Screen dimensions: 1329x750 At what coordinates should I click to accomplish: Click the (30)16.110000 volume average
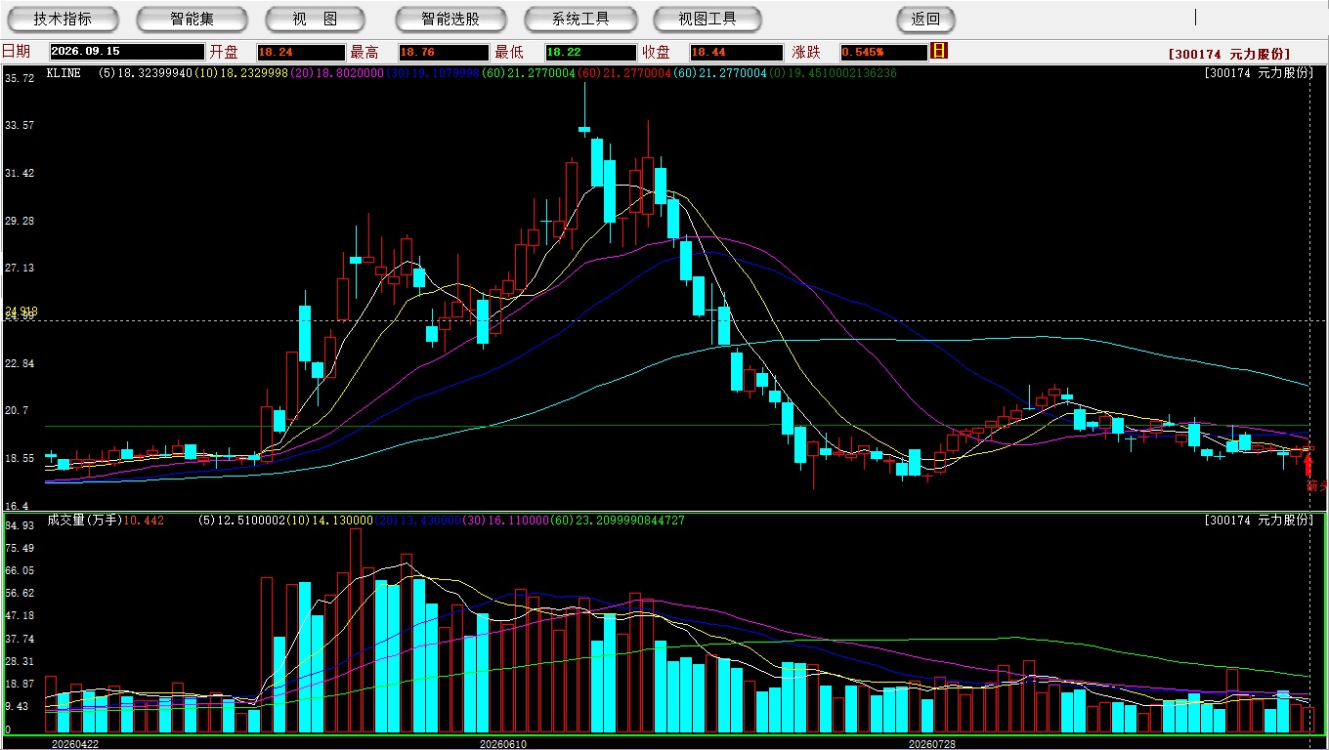click(x=506, y=521)
